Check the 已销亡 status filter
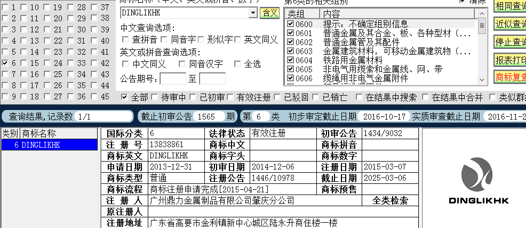 click(316, 97)
